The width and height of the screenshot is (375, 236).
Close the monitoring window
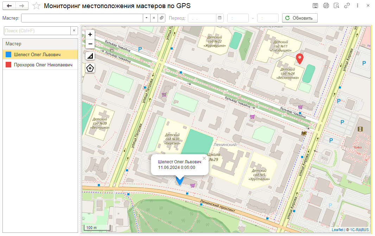368,6
